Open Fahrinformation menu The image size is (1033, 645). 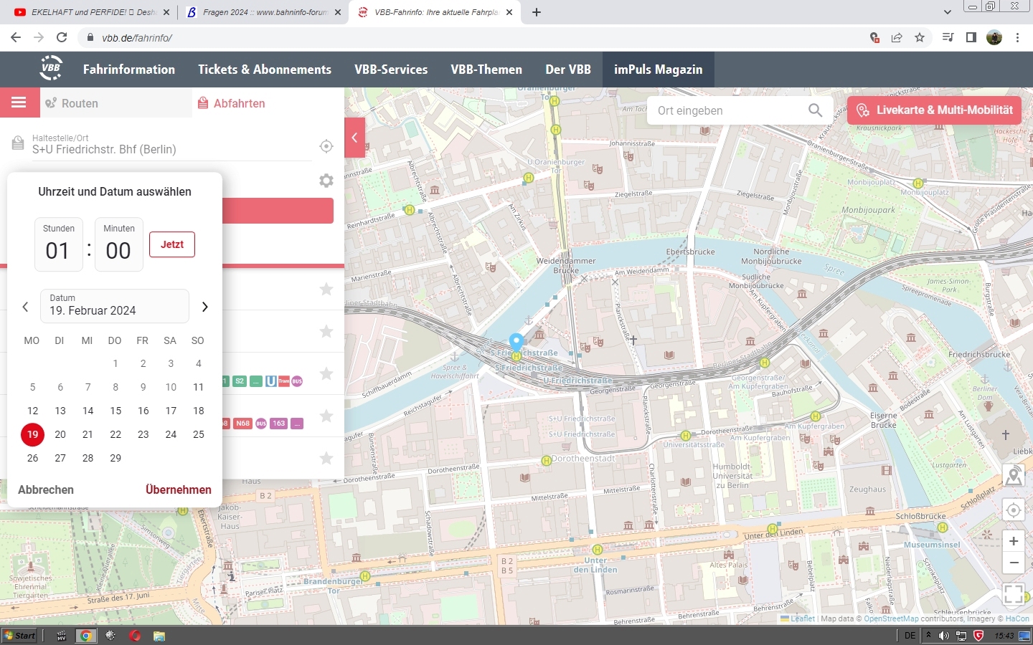point(129,70)
